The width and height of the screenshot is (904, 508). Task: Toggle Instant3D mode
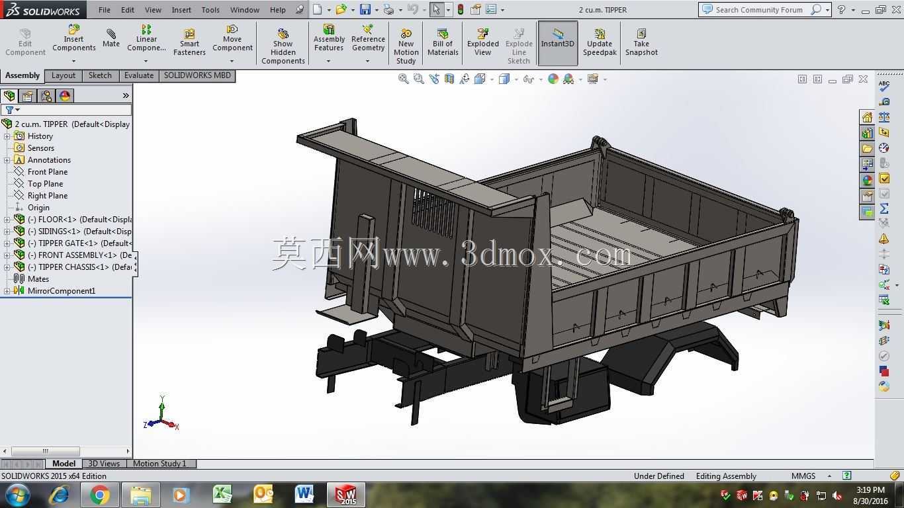(x=557, y=43)
